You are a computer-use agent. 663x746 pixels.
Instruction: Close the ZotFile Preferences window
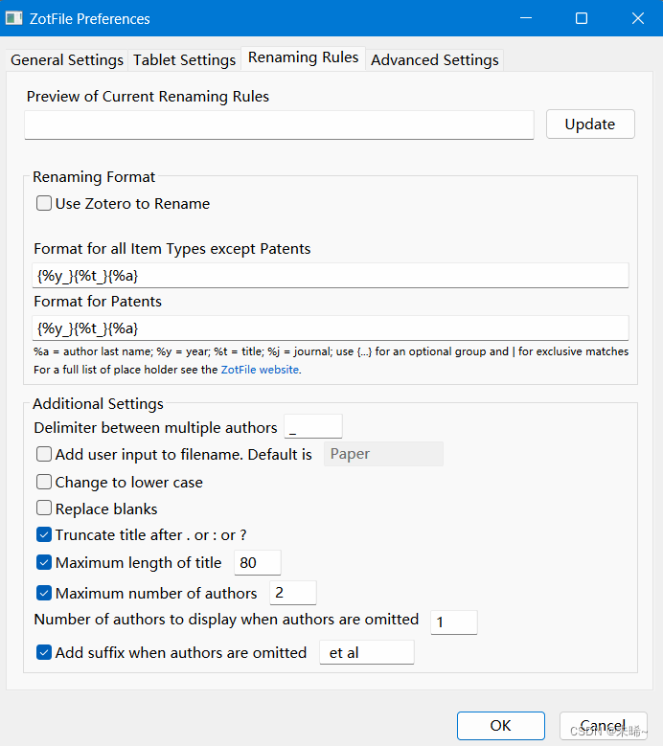pos(638,18)
